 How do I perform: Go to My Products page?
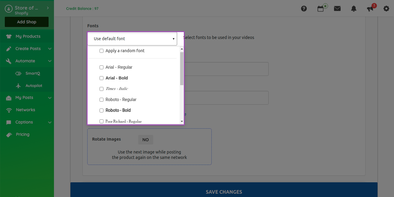[x=28, y=36]
